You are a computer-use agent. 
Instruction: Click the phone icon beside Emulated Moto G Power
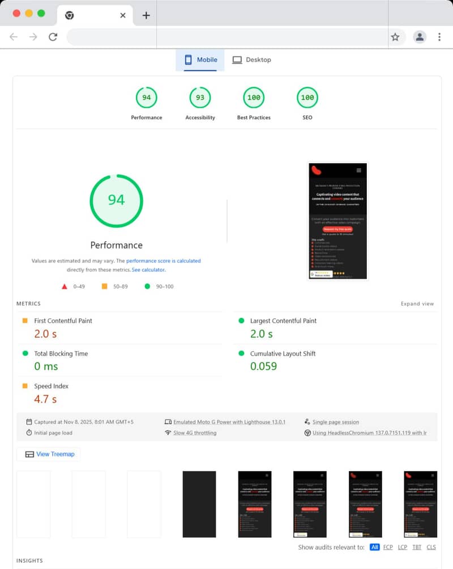point(168,422)
